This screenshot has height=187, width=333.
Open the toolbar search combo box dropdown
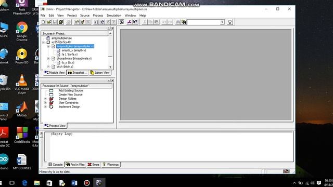222,22
